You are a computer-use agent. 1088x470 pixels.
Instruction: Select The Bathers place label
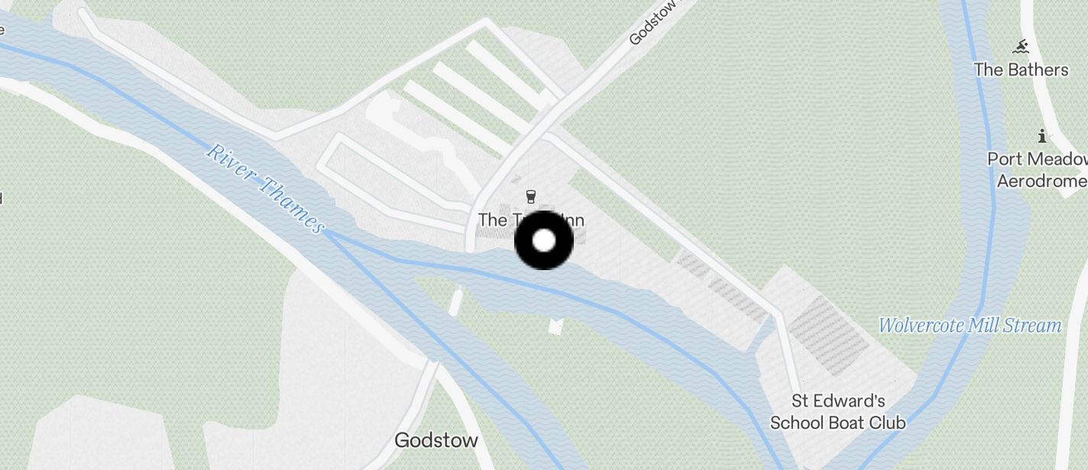click(x=1021, y=69)
